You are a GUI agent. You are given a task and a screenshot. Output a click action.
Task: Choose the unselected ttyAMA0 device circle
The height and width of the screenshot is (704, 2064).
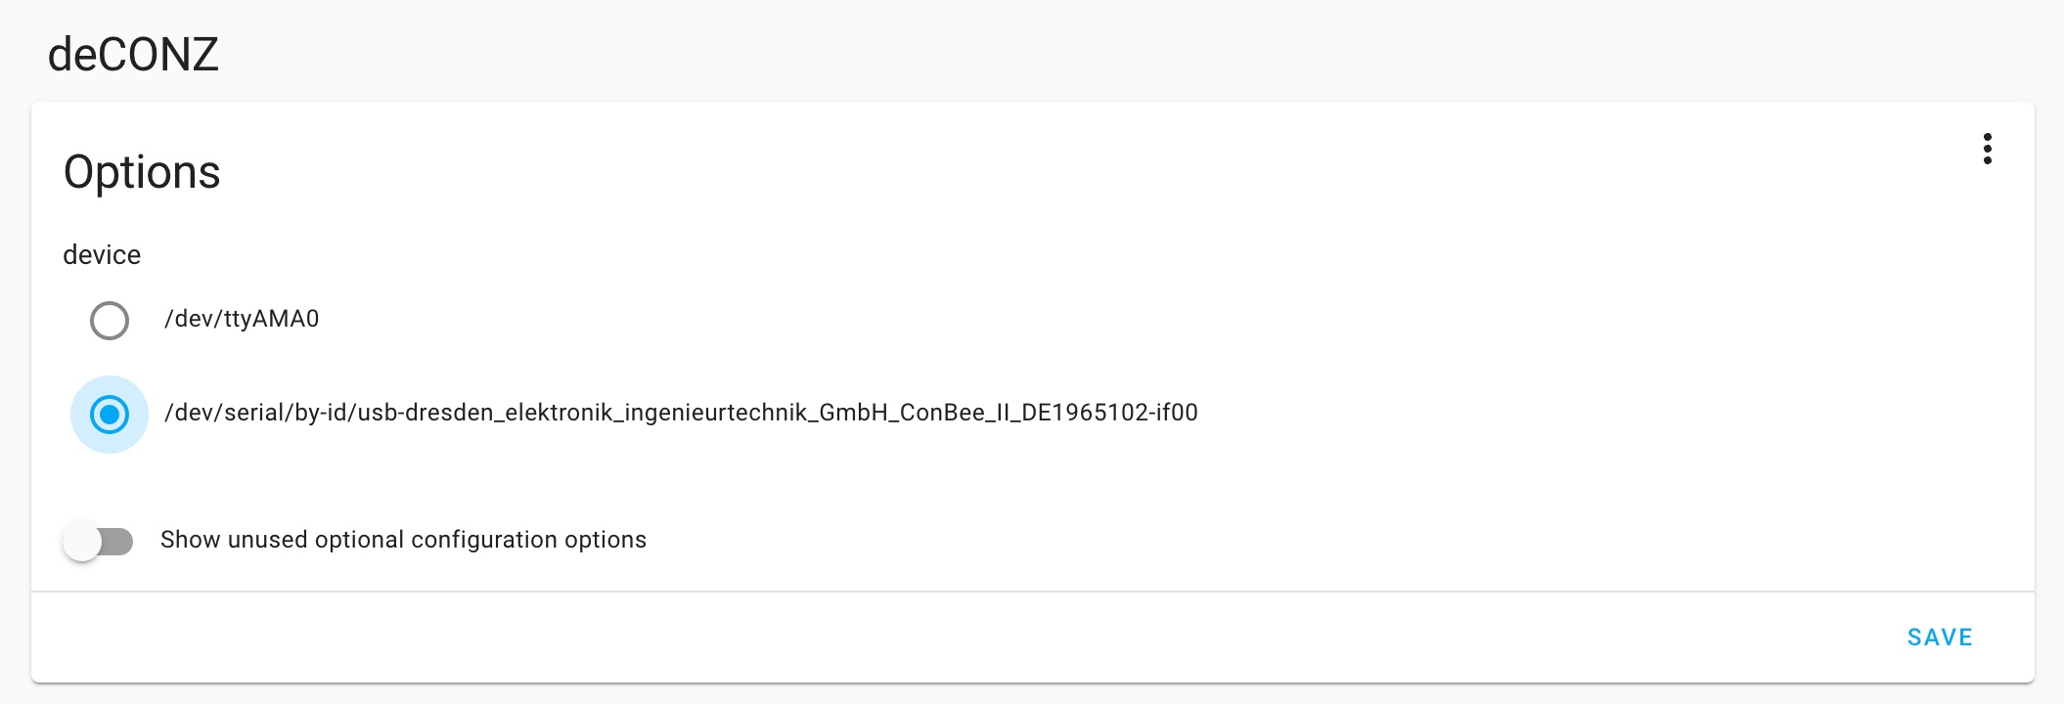(110, 320)
